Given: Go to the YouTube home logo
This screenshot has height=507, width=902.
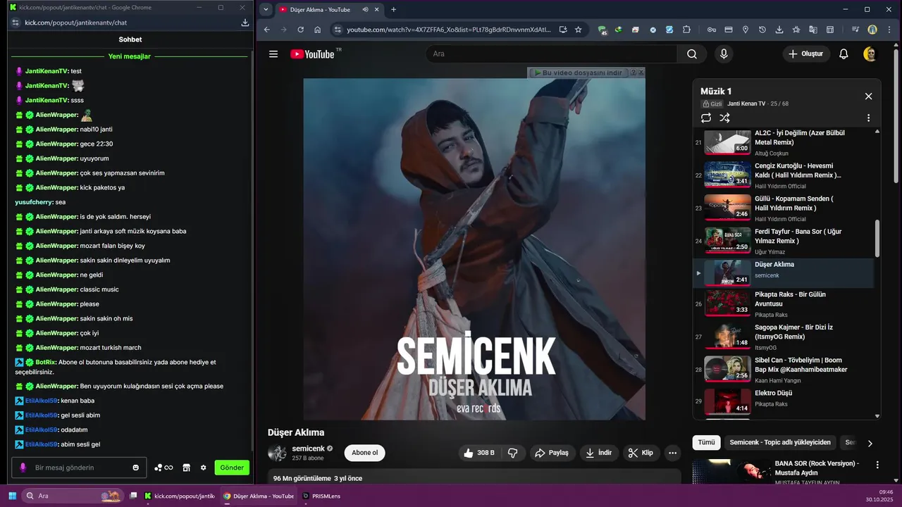Looking at the screenshot, I should tap(312, 54).
